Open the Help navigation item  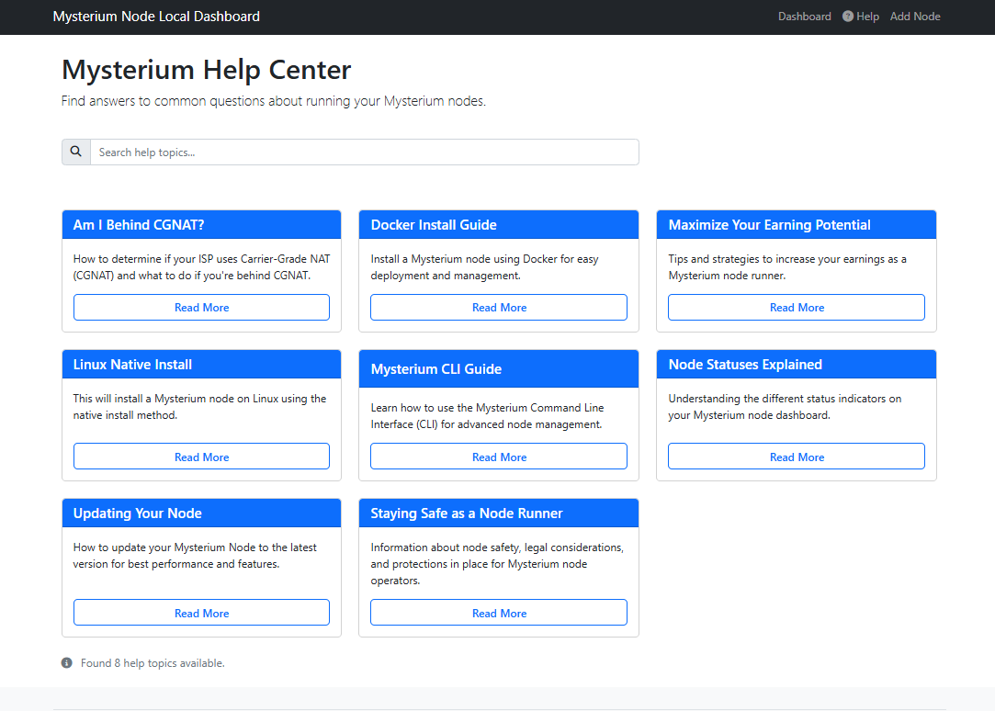[861, 17]
